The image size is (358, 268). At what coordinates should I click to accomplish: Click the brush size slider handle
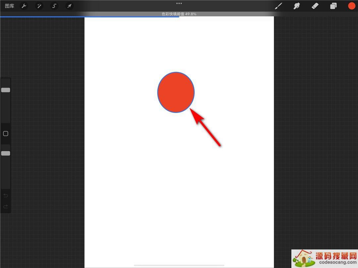pos(6,90)
